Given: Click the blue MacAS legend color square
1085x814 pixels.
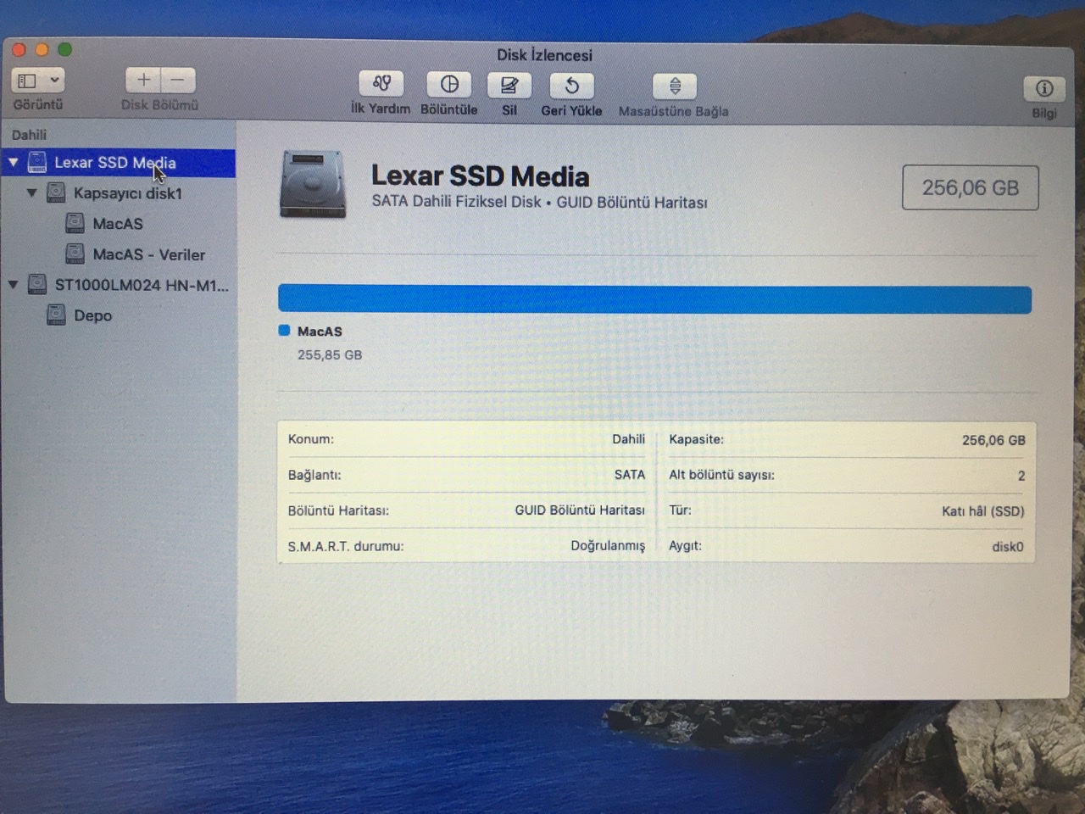Looking at the screenshot, I should (x=284, y=331).
